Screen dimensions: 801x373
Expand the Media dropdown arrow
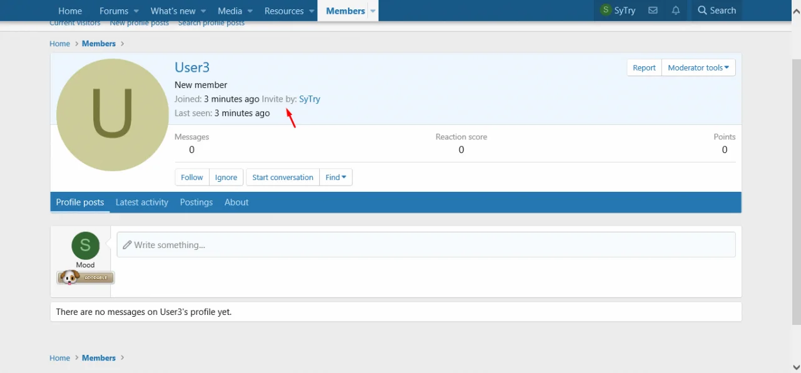(250, 11)
